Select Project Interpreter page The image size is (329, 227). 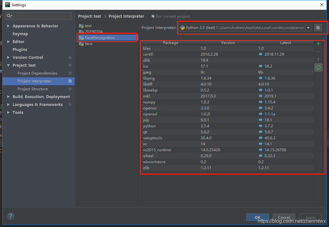click(x=38, y=81)
